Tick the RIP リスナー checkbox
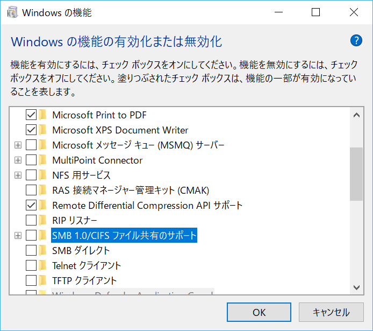373x331 pixels. [31, 220]
